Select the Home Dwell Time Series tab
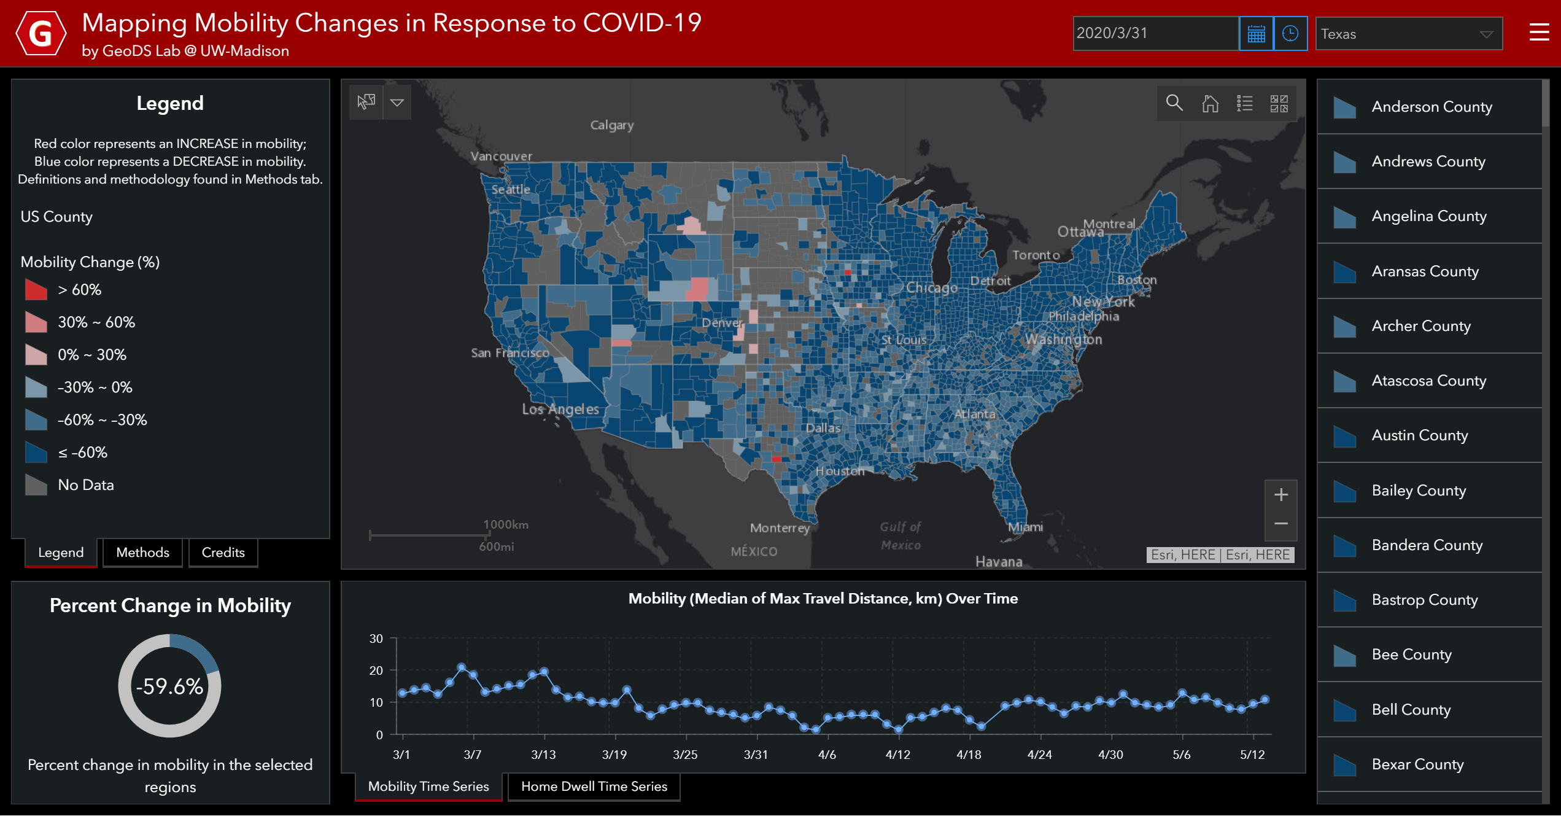This screenshot has height=816, width=1561. pos(594,787)
